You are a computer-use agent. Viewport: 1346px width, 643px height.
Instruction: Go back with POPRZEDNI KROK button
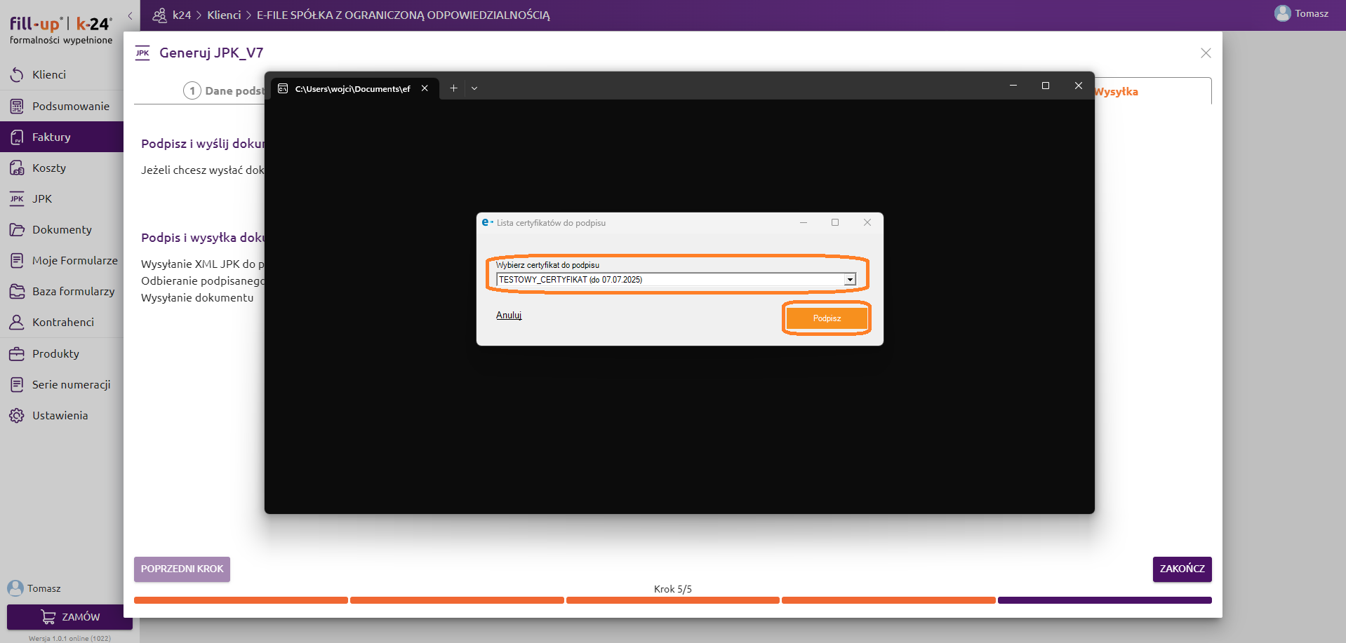click(182, 569)
